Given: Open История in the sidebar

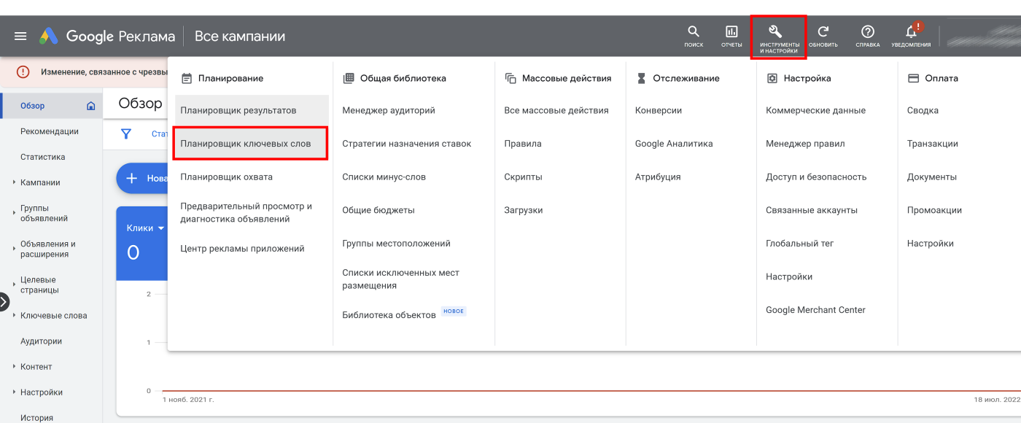Looking at the screenshot, I should (37, 418).
